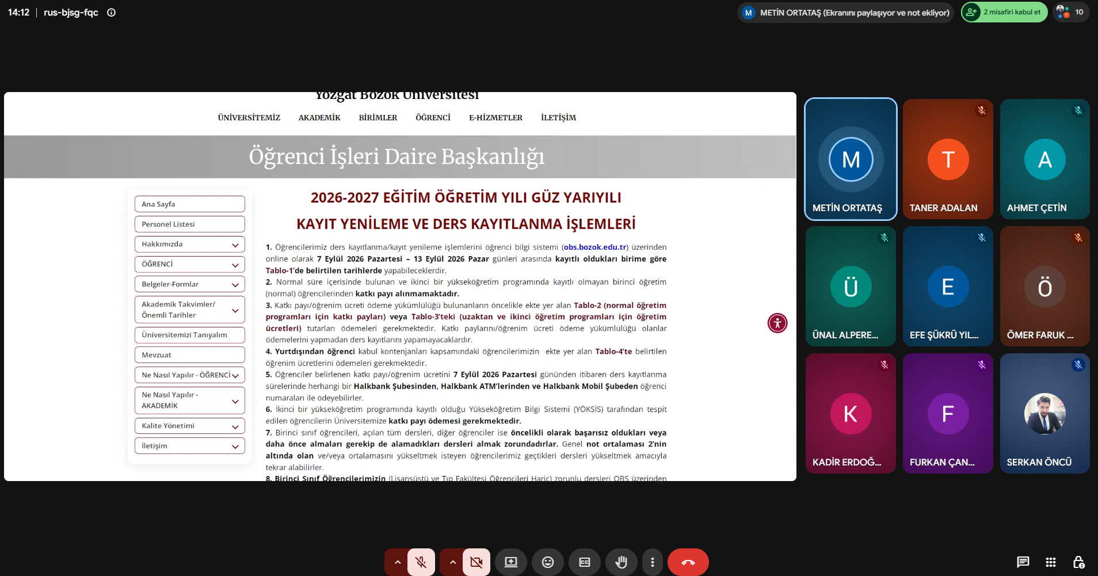Click the raise hand icon
1098x576 pixels.
point(622,562)
